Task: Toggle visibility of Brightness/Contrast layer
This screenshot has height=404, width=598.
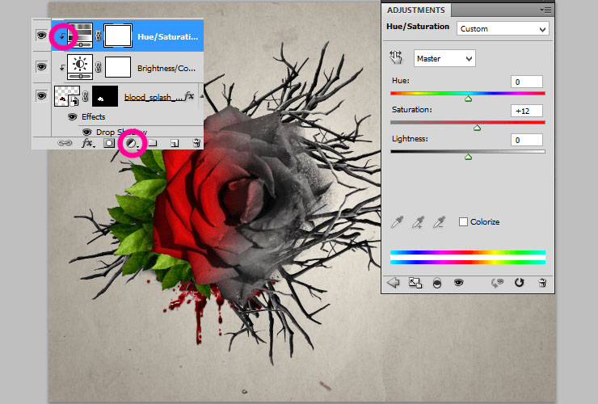Action: click(x=41, y=67)
